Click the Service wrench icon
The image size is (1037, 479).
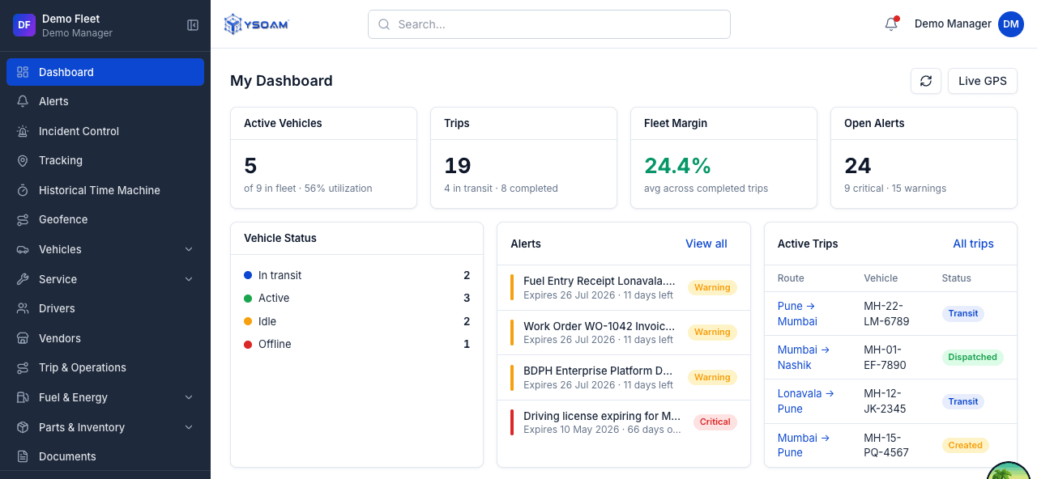tap(23, 279)
